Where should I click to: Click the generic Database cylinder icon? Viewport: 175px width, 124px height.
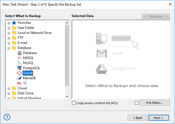coord(19,53)
